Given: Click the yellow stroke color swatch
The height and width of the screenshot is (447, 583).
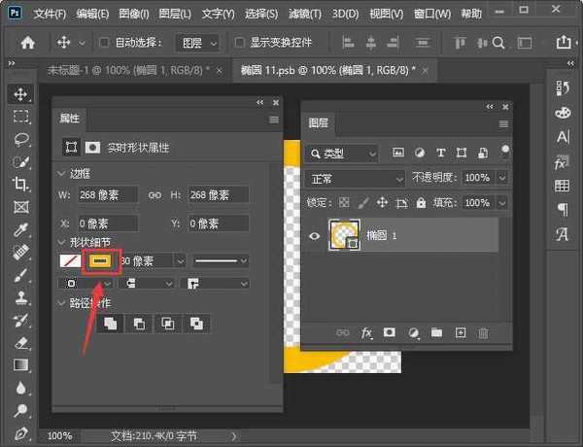Looking at the screenshot, I should click(98, 260).
